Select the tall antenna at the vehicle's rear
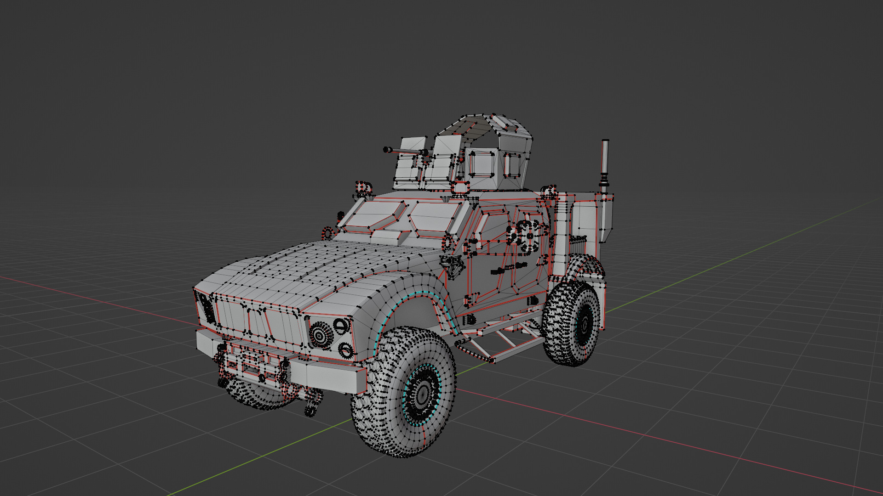The width and height of the screenshot is (883, 496). point(605,166)
